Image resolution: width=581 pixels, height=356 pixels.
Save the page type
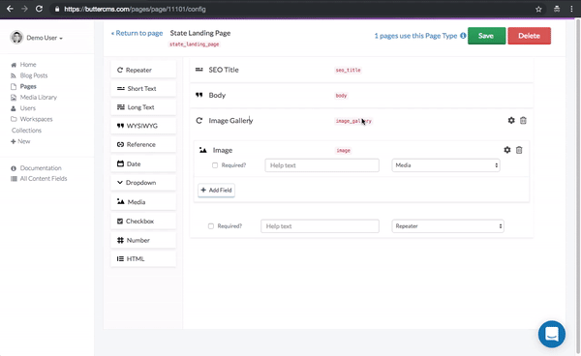486,36
